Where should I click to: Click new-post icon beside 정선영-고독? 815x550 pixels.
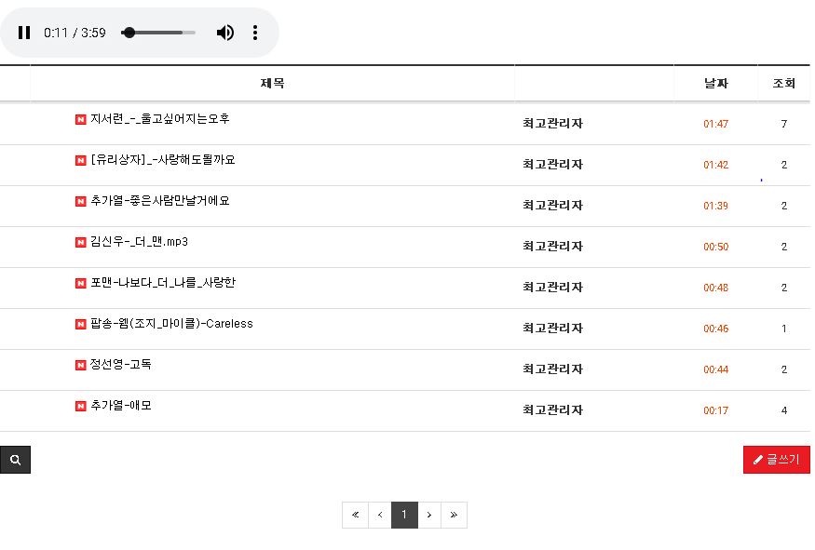pos(81,365)
